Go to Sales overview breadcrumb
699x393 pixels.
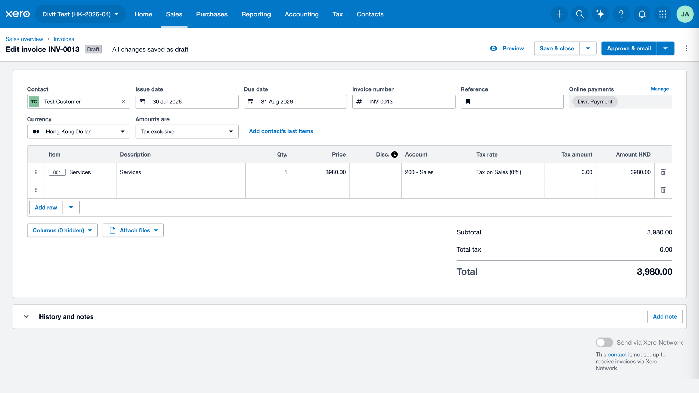(x=24, y=39)
